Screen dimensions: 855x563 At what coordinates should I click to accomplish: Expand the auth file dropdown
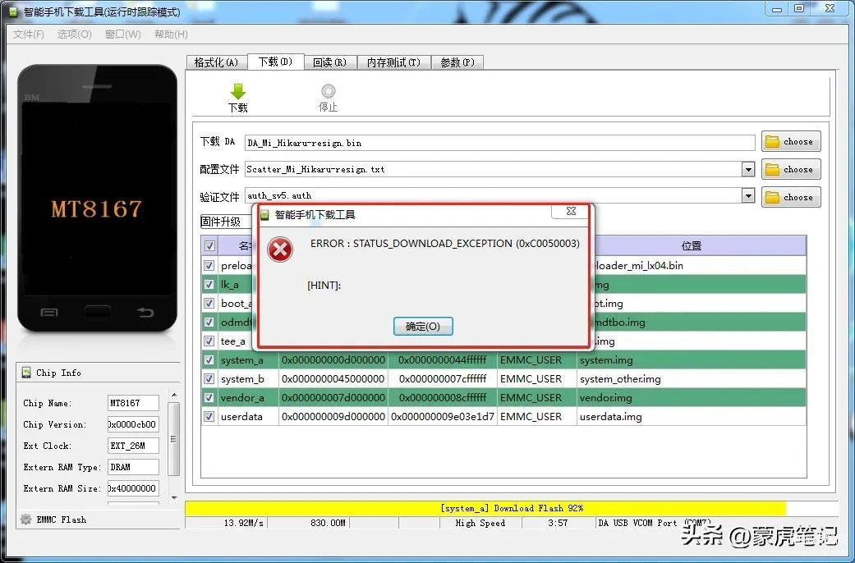pos(748,195)
